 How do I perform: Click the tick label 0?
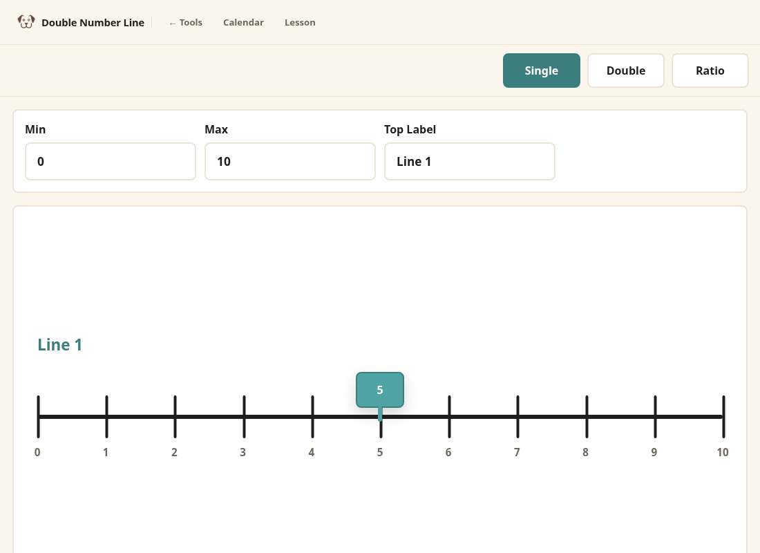pyautogui.click(x=37, y=453)
